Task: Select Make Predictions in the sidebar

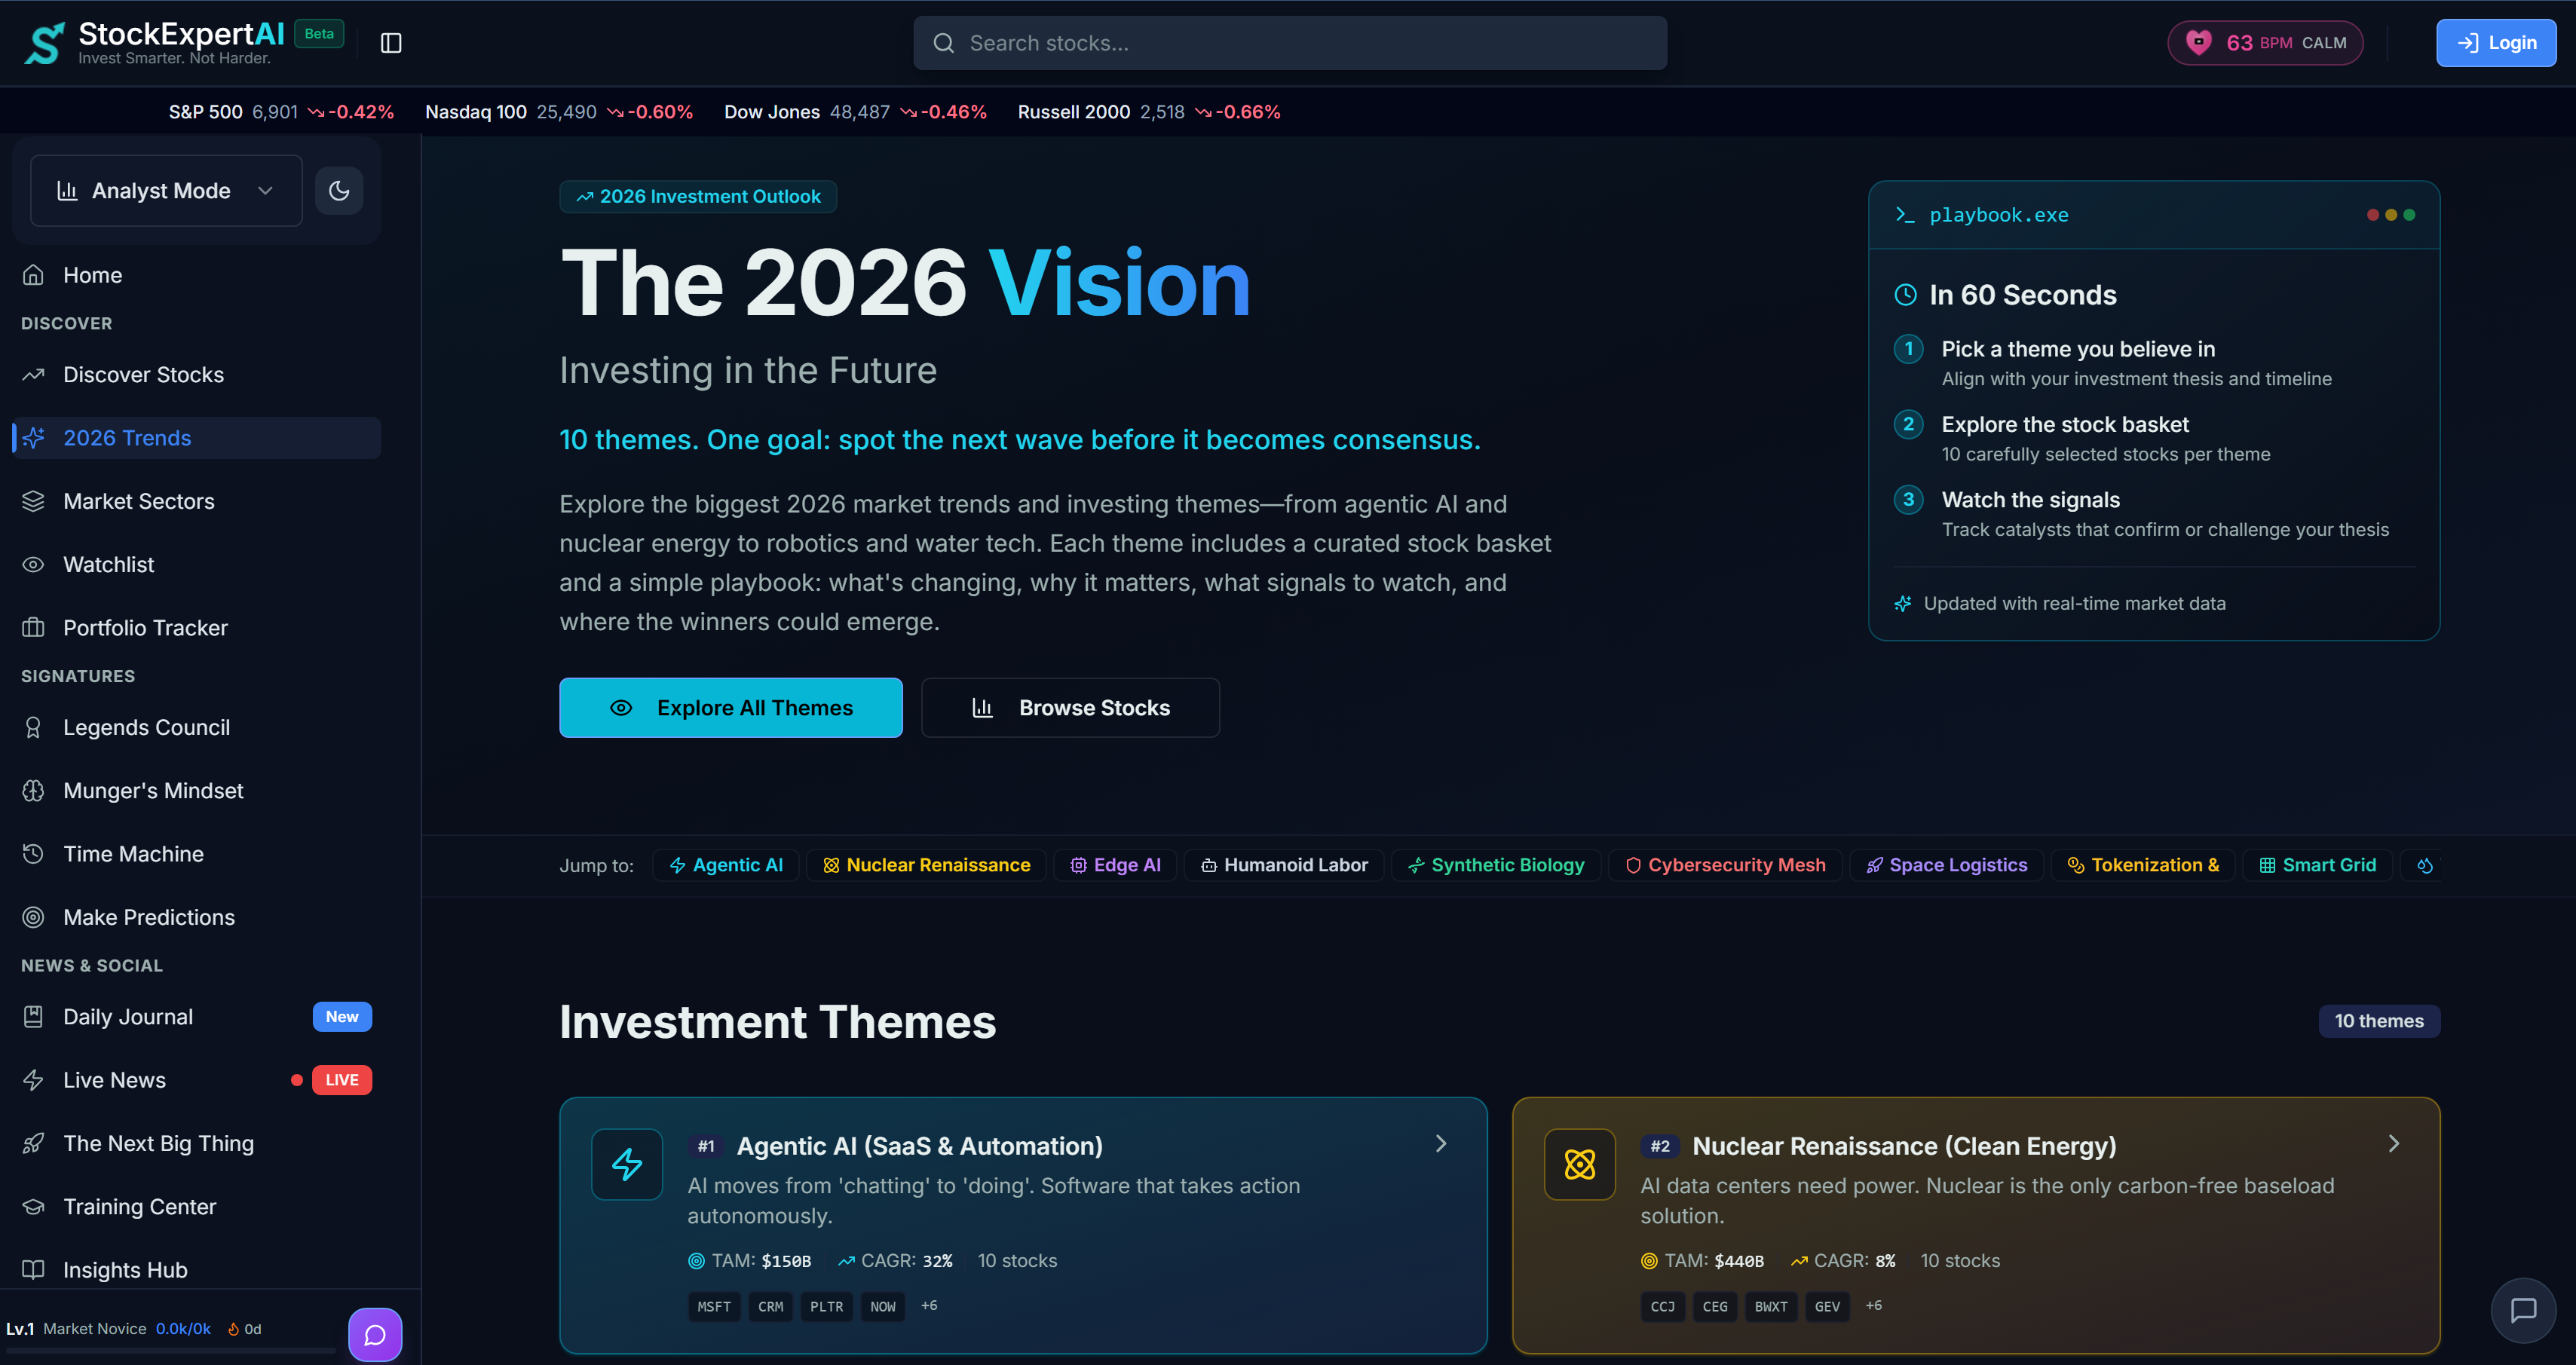Action: 150,917
